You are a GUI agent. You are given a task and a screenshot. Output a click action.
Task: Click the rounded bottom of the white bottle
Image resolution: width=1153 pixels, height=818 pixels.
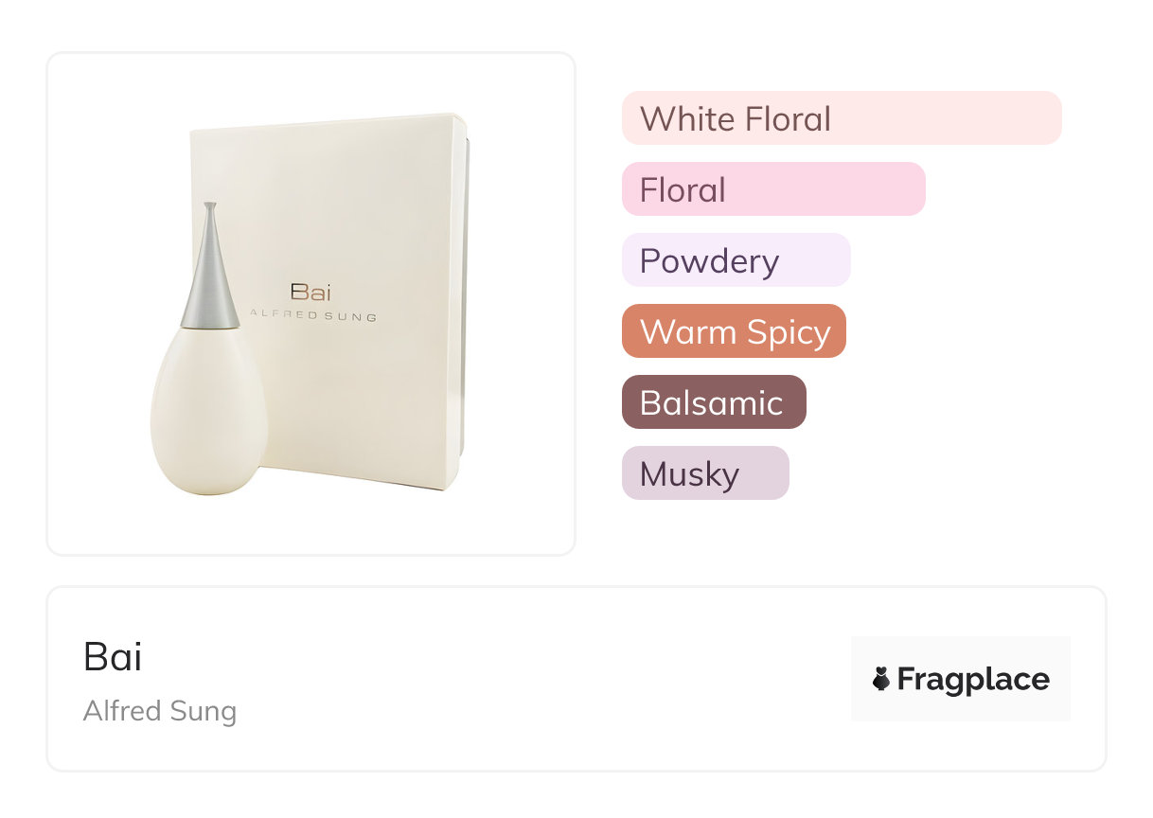point(209,478)
